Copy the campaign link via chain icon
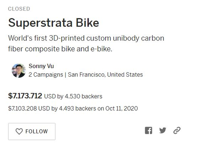Screen dimensions: 199x165 pos(177,130)
